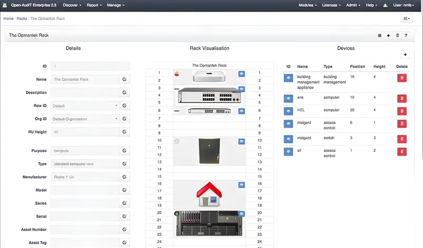Go to Racks breadcrumb link
The width and height of the screenshot is (423, 248).
pos(22,18)
